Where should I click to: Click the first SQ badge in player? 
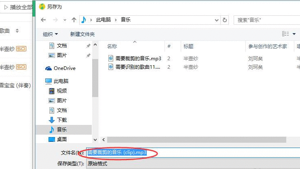pos(21,49)
